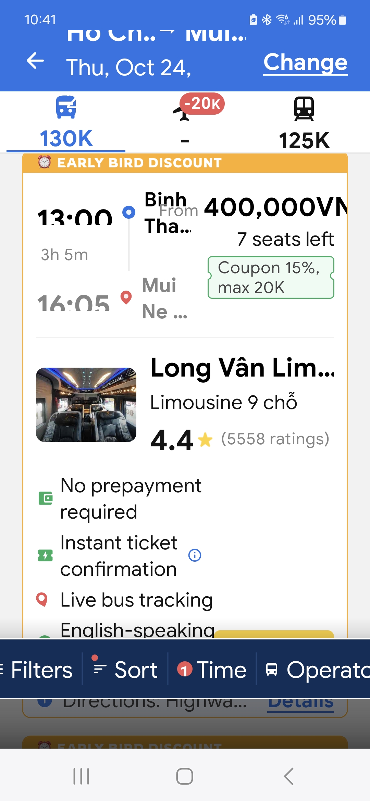Switch to the 125K train tab

pos(304,140)
